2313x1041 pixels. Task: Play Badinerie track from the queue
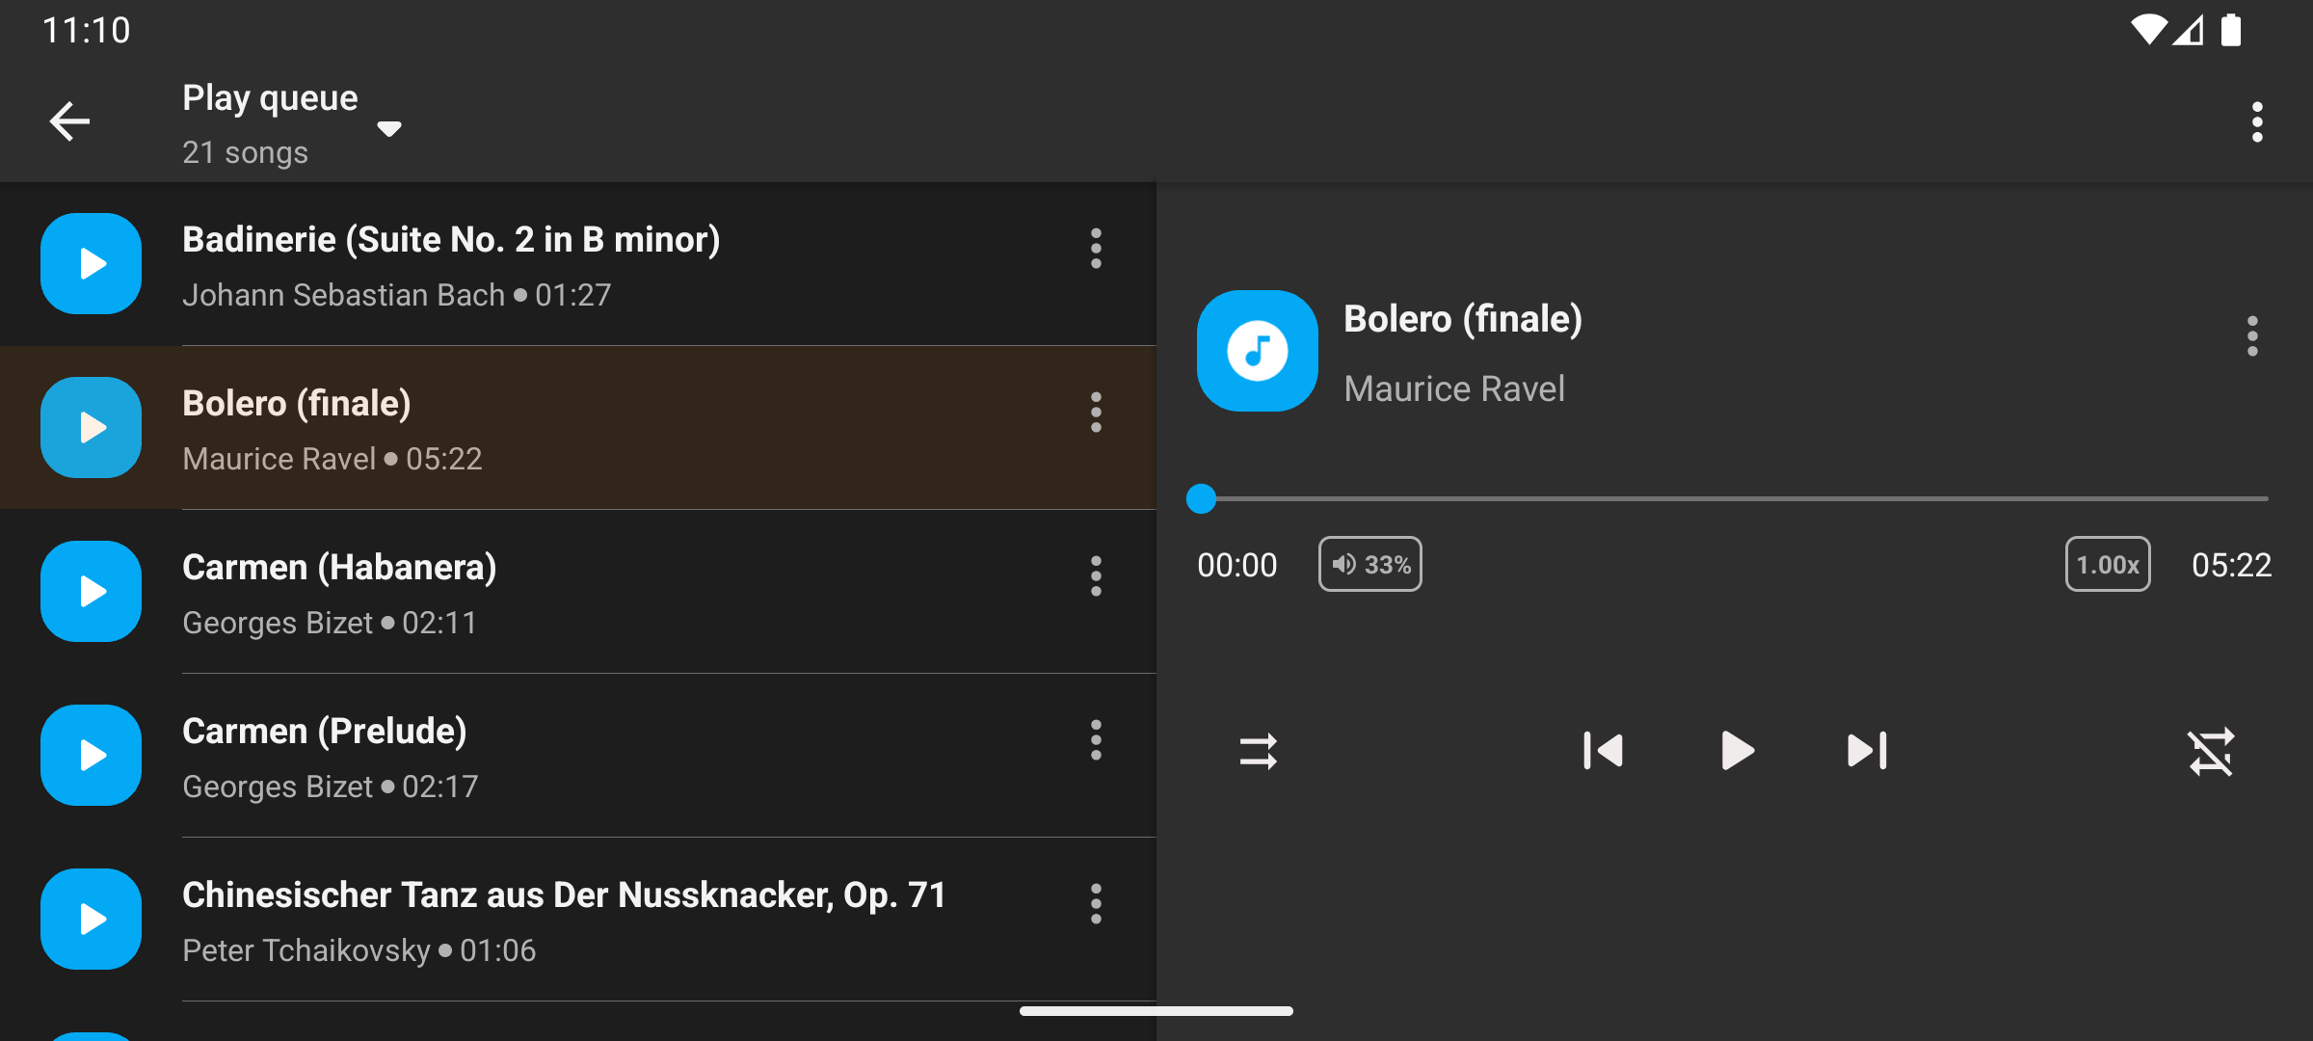[x=92, y=263]
